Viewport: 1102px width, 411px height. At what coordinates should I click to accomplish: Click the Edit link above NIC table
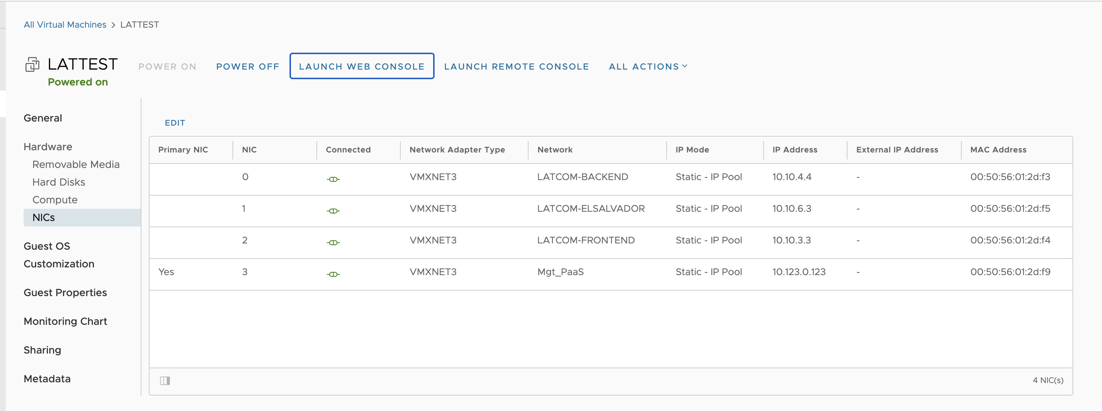(175, 123)
